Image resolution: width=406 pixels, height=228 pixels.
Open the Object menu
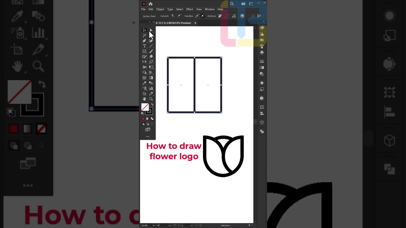tap(160, 9)
